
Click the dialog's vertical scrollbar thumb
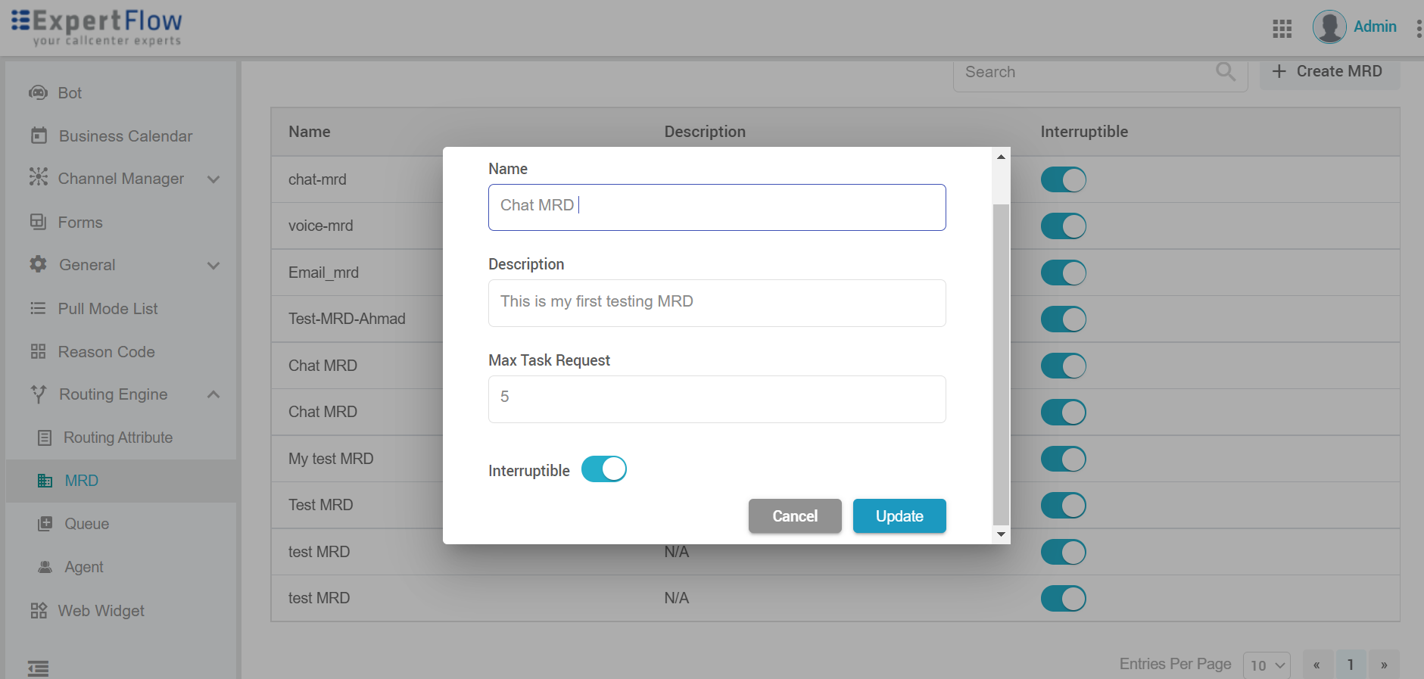click(1001, 363)
